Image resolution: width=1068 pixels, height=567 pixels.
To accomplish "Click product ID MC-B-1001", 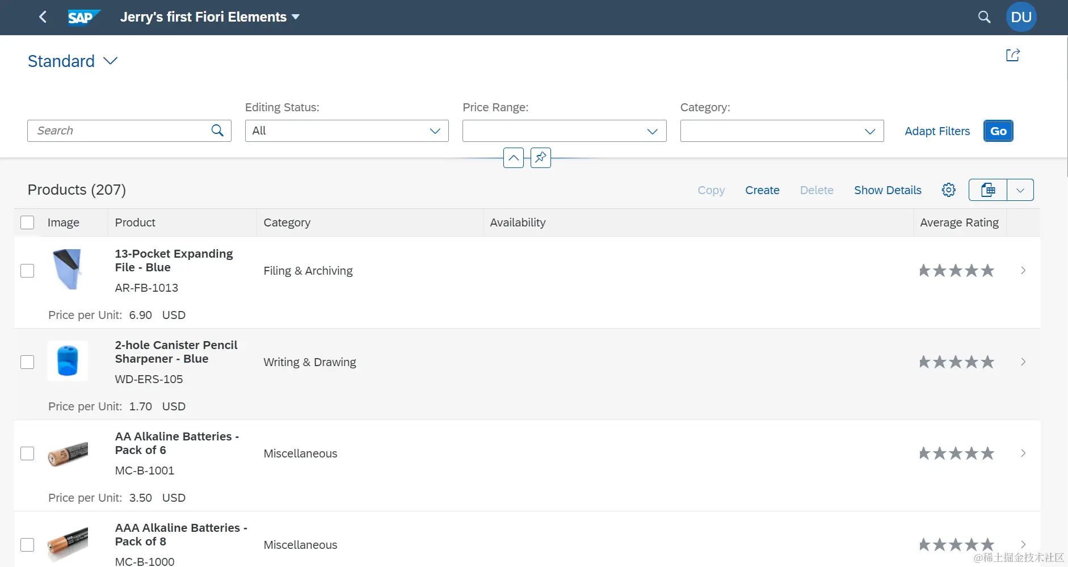I will (145, 471).
